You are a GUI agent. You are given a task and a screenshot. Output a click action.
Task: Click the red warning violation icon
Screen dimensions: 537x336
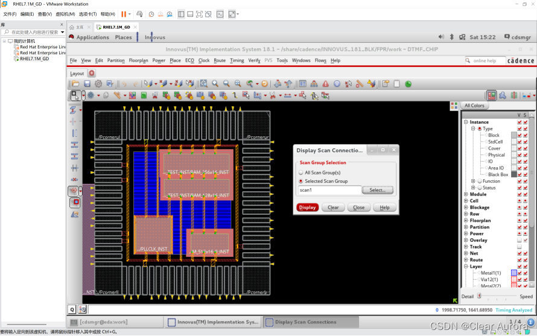pyautogui.click(x=325, y=84)
